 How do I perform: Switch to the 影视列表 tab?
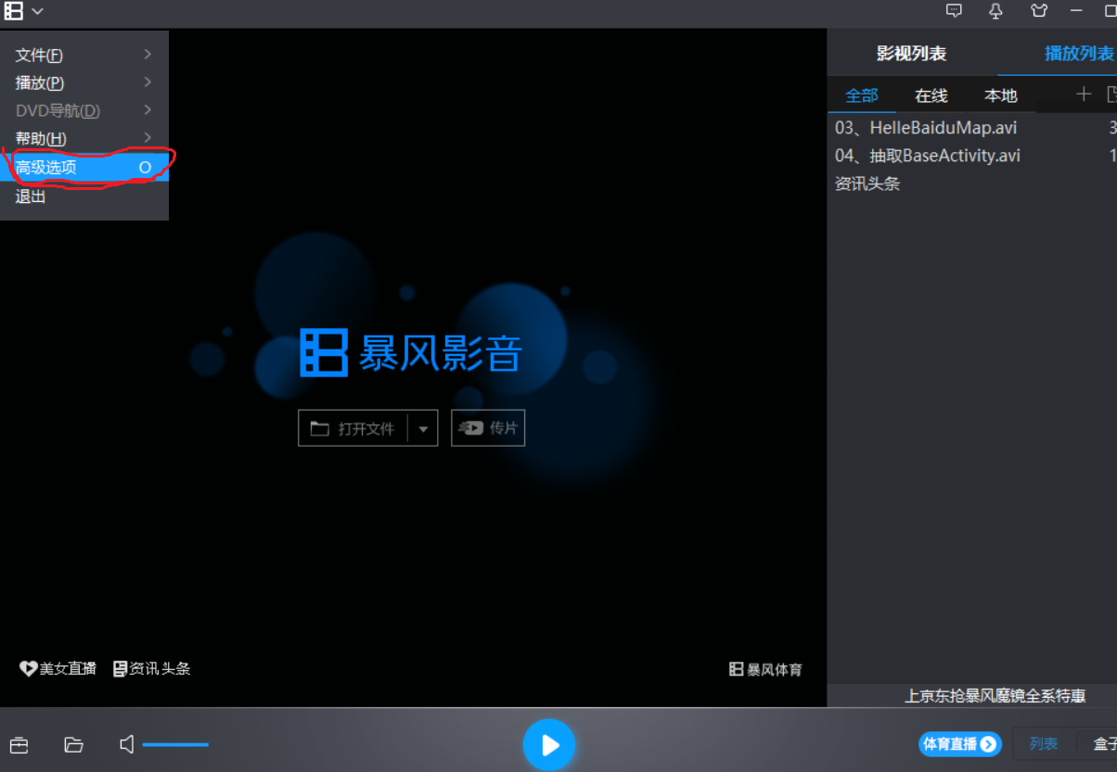[x=911, y=54]
